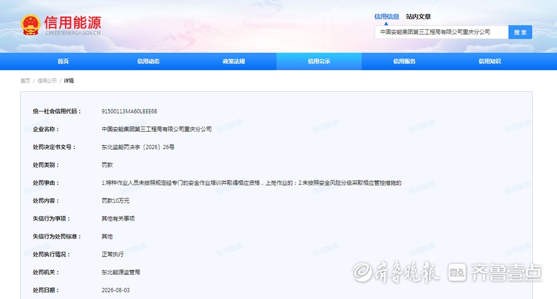Click the 处罚决定书文号 label

point(54,147)
